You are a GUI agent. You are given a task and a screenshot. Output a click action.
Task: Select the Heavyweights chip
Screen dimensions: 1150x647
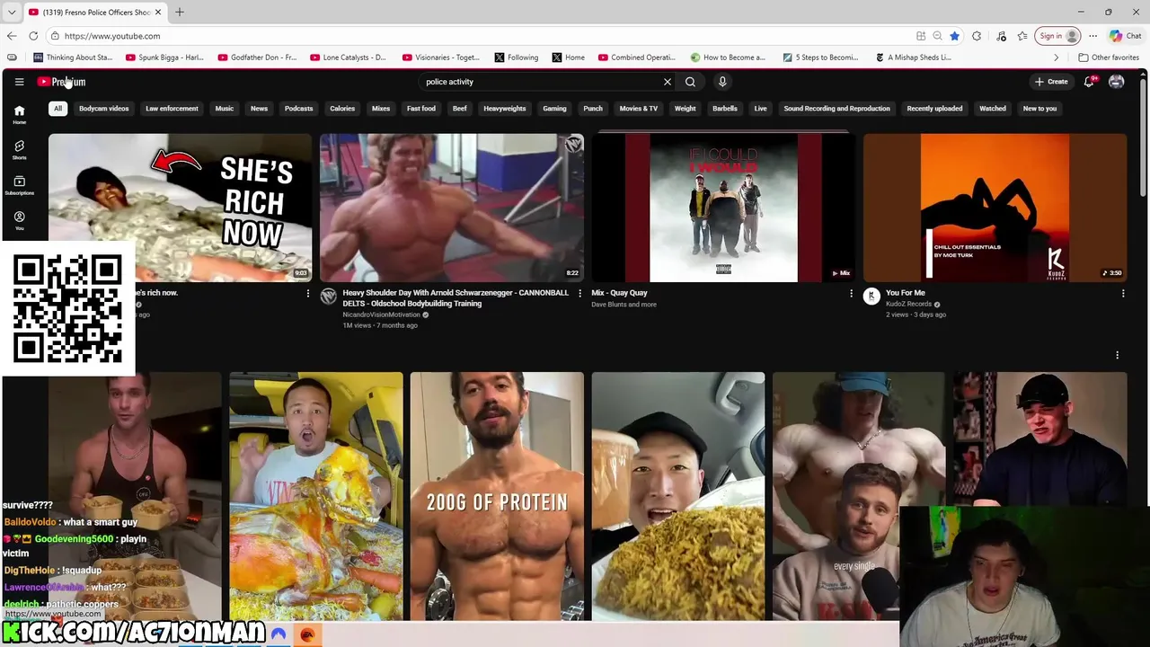(505, 109)
